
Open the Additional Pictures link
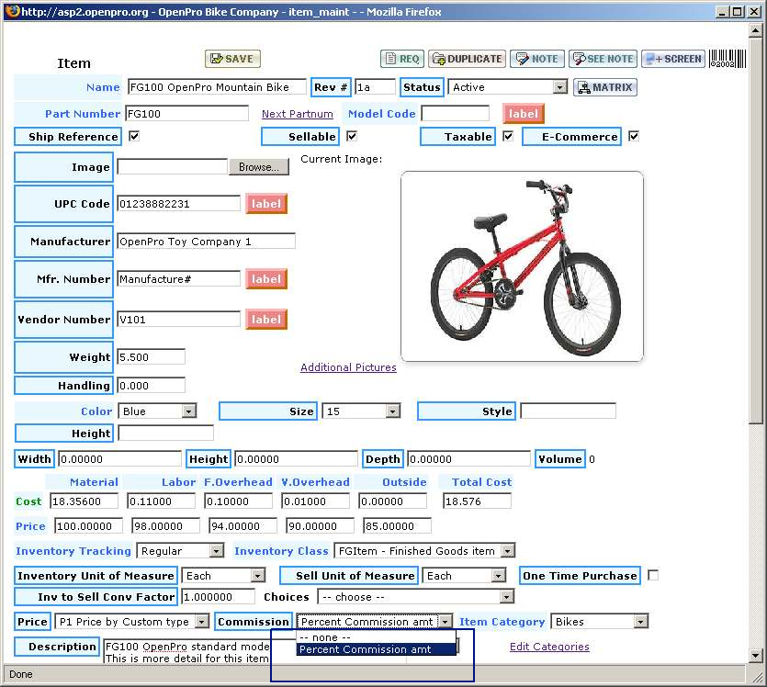tap(348, 367)
